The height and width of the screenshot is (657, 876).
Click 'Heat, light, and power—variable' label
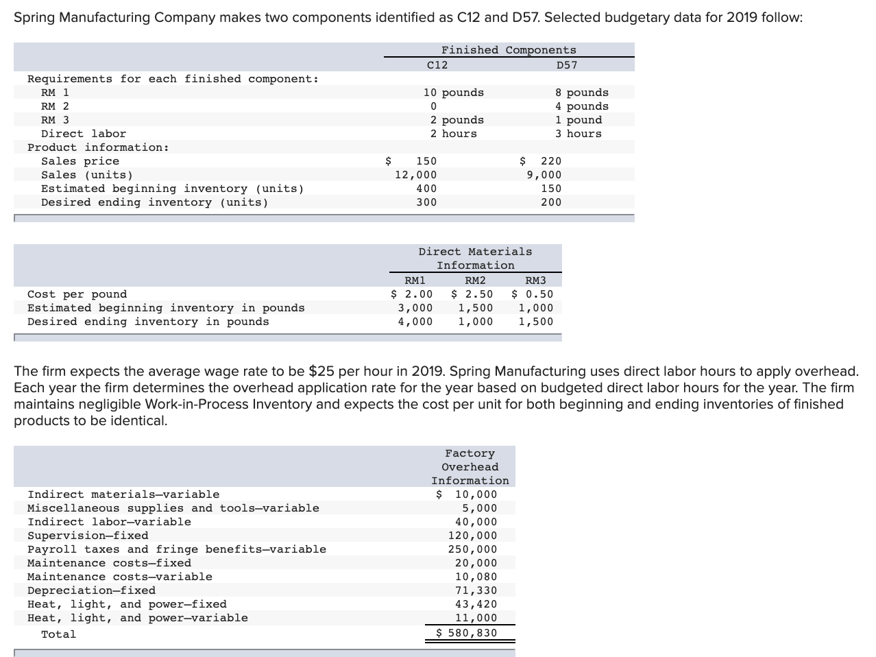(x=138, y=618)
